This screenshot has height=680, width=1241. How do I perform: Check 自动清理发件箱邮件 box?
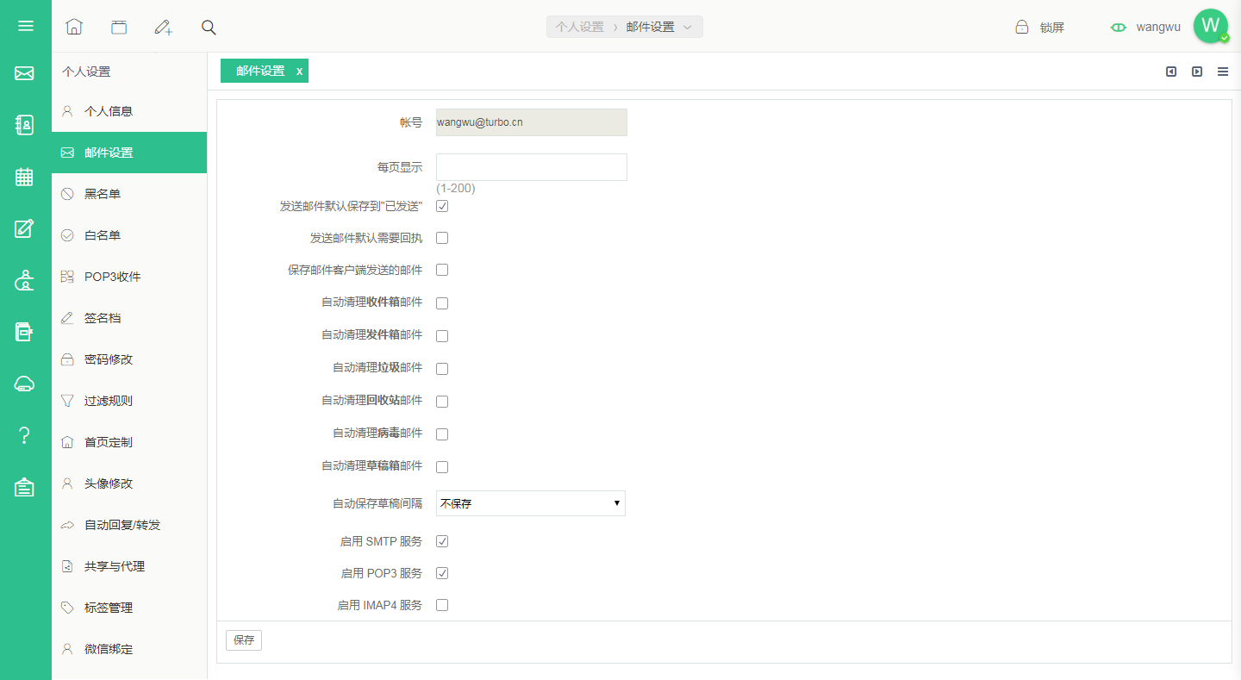[x=442, y=336]
